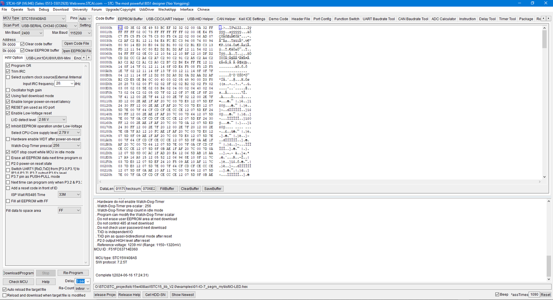Viewport: 553px width, 300px height.
Task: Open the Upgrade/Copyright menu
Action: [120, 9]
